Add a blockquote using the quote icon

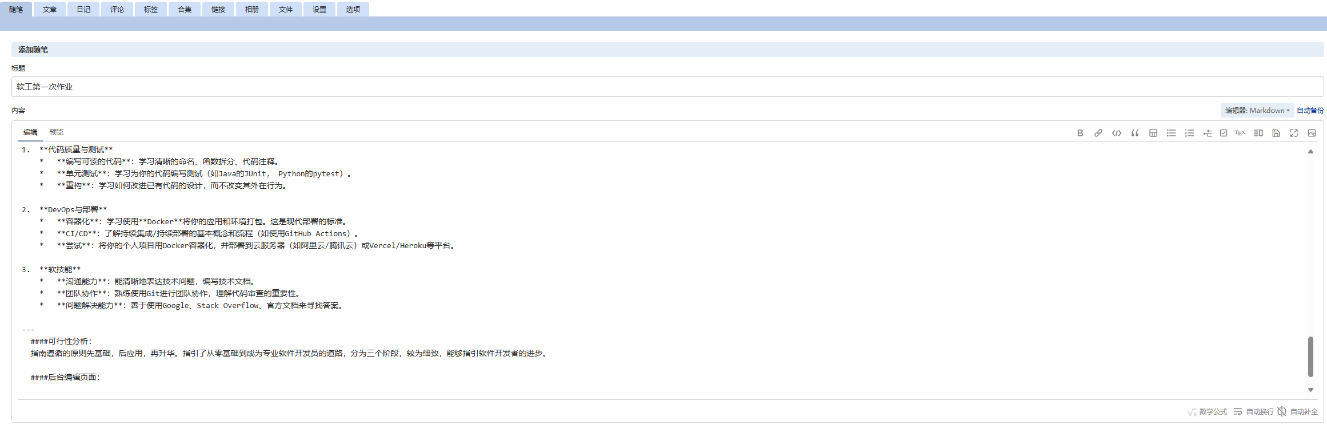(1134, 133)
